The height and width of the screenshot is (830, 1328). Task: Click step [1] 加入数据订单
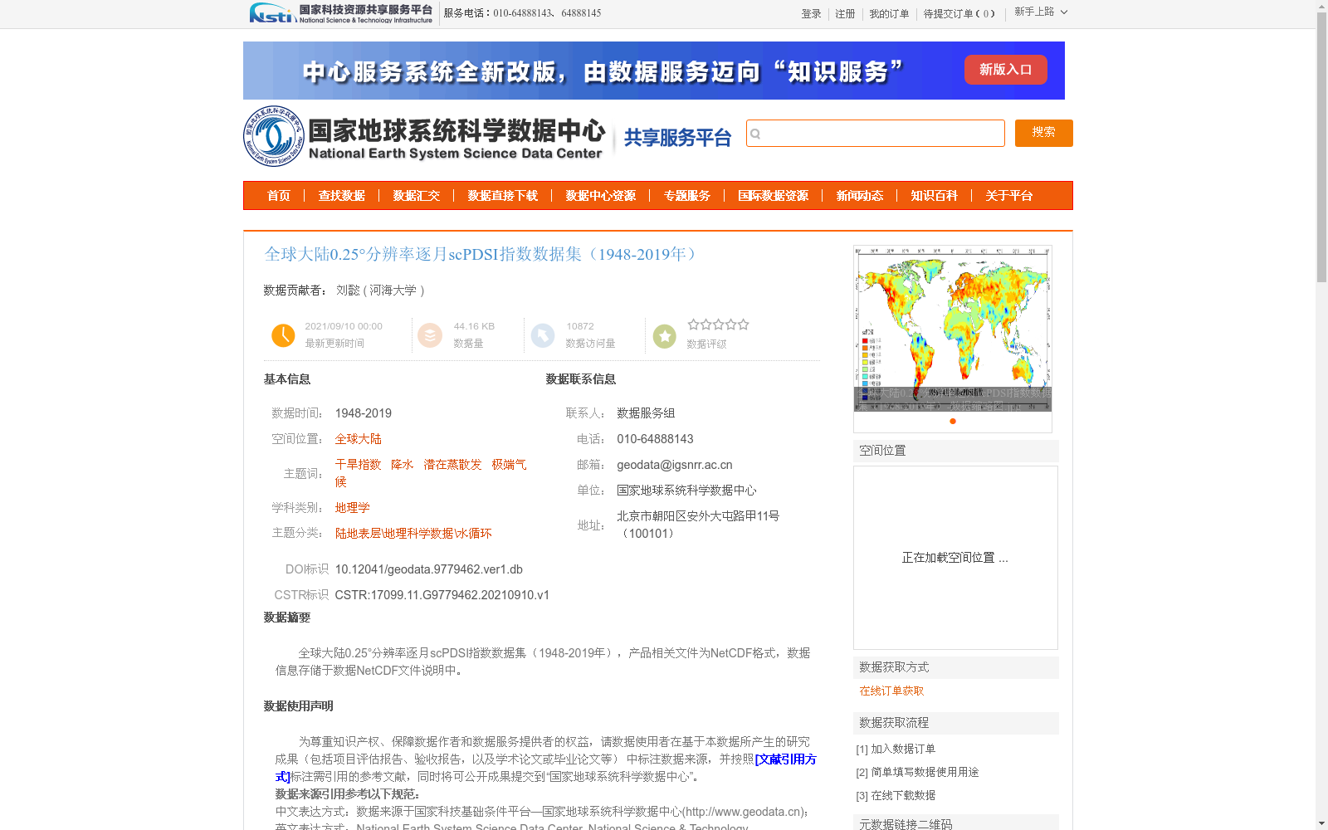point(896,749)
